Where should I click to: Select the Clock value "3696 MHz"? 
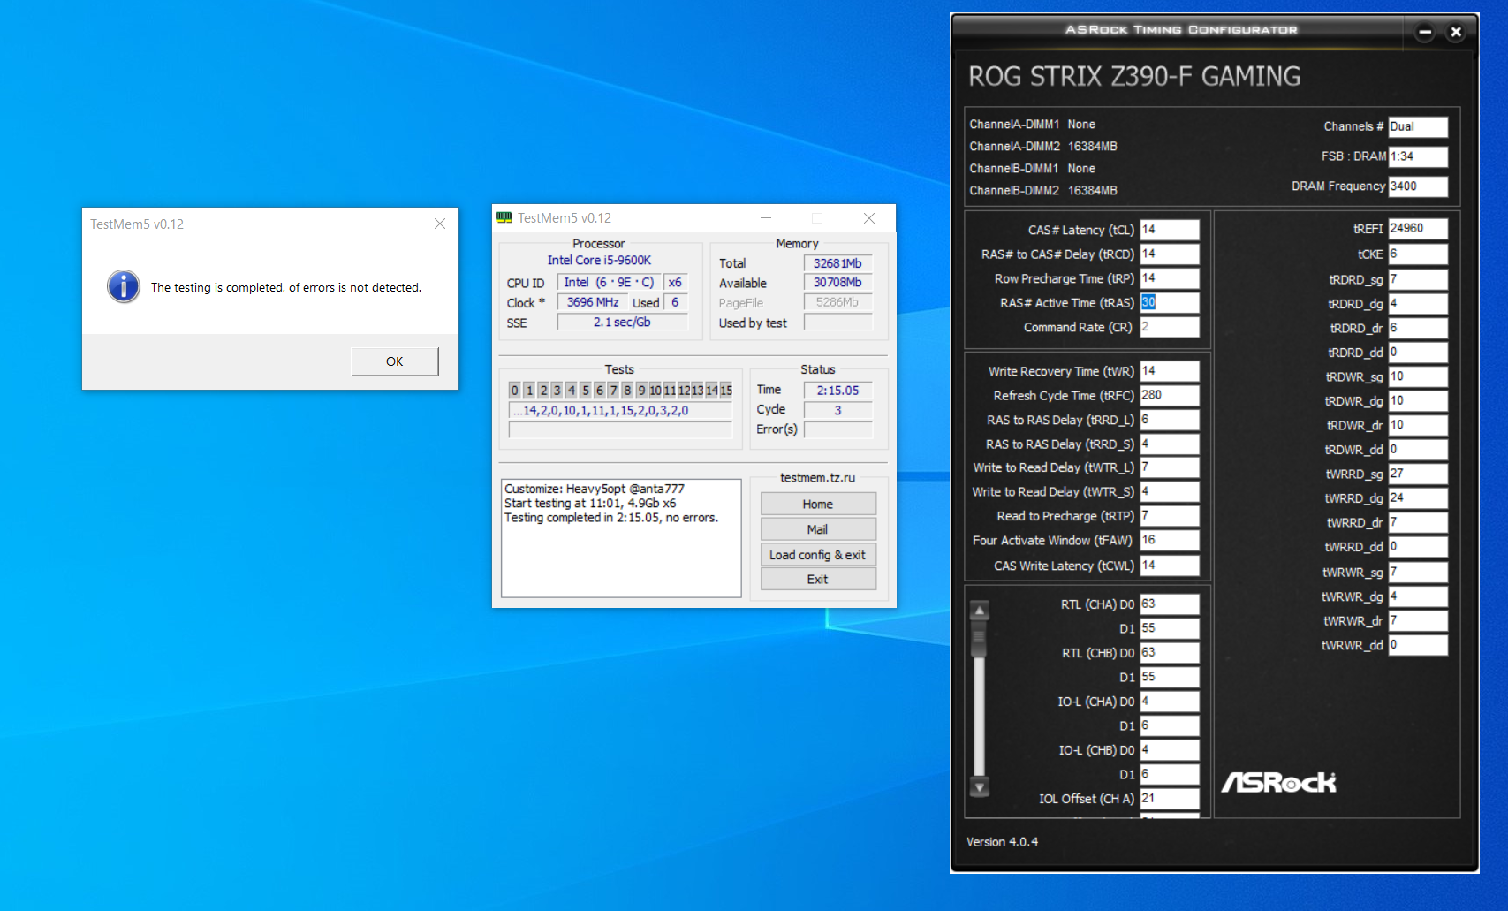pyautogui.click(x=593, y=302)
